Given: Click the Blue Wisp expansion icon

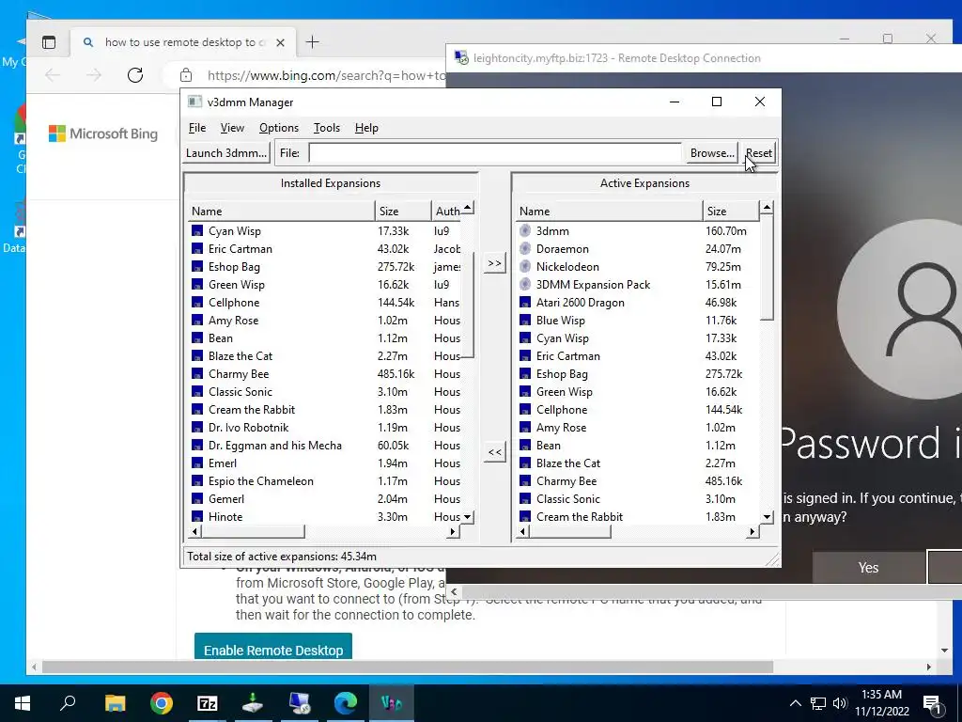Looking at the screenshot, I should pyautogui.click(x=525, y=320).
